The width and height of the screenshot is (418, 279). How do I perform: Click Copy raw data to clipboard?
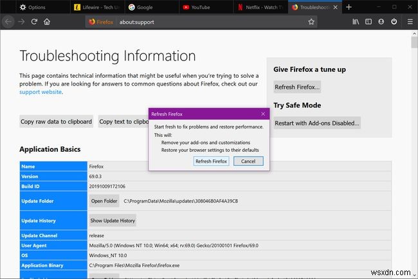56,122
